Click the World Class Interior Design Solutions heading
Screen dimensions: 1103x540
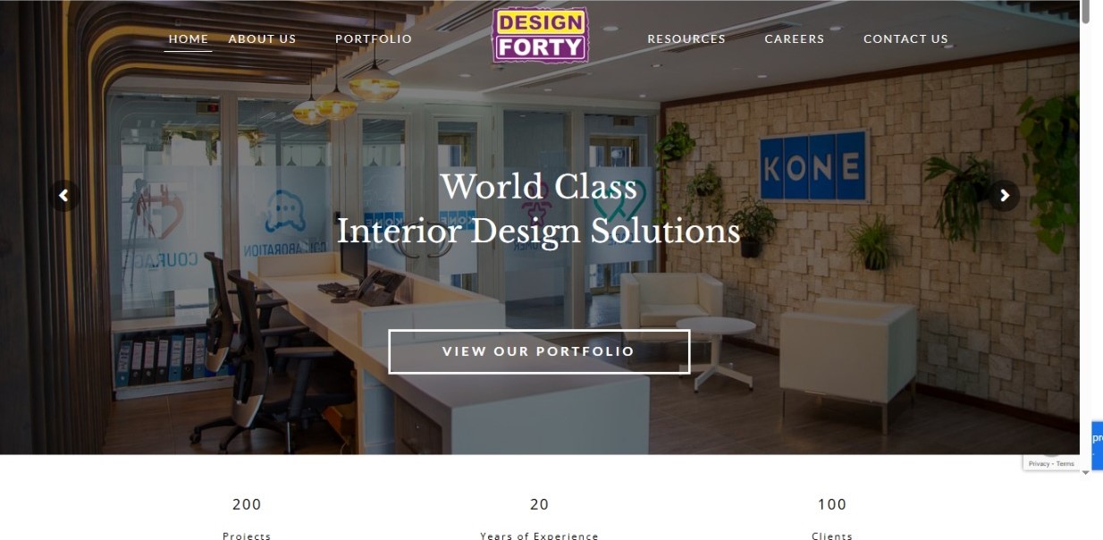[539, 209]
